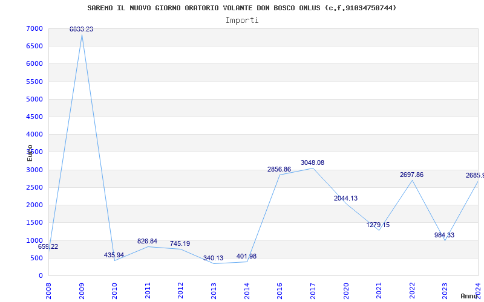Click the 3048.08 data label
This screenshot has width=484, height=302.
[x=312, y=162]
